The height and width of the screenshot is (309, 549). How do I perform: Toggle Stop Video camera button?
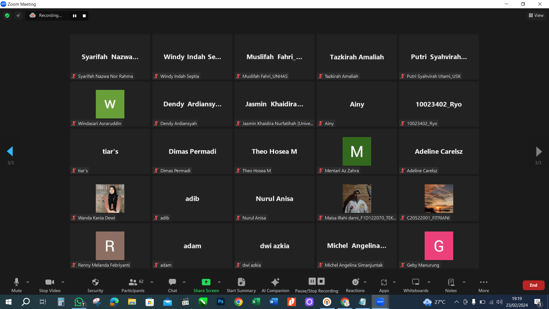[x=49, y=282]
